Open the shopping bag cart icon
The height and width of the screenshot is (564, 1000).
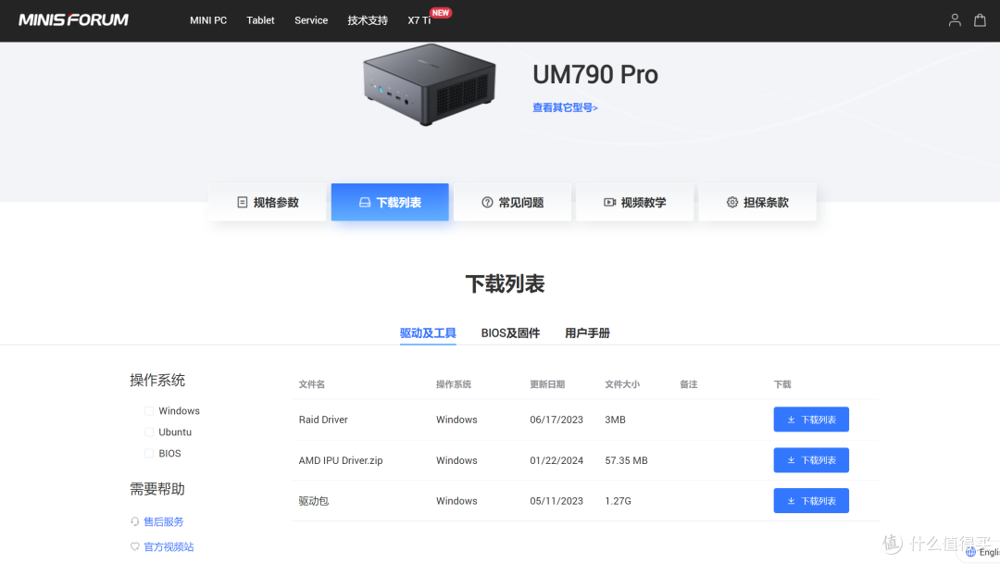(980, 20)
